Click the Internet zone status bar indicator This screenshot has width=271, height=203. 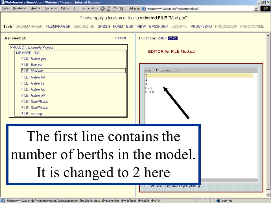[x=224, y=200]
